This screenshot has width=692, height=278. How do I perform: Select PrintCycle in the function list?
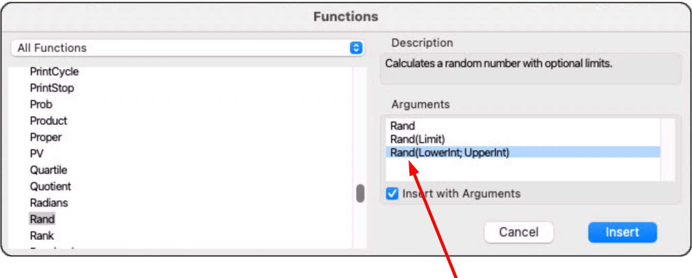(54, 72)
